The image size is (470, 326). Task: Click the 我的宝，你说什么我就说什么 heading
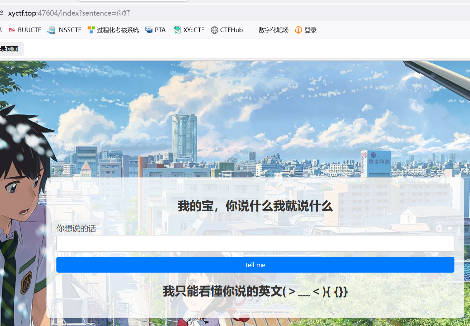[x=255, y=206]
